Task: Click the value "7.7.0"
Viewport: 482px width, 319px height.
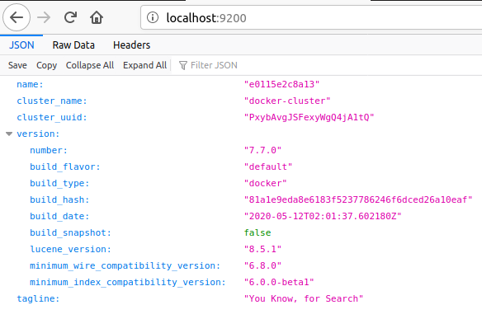Action: pos(262,151)
